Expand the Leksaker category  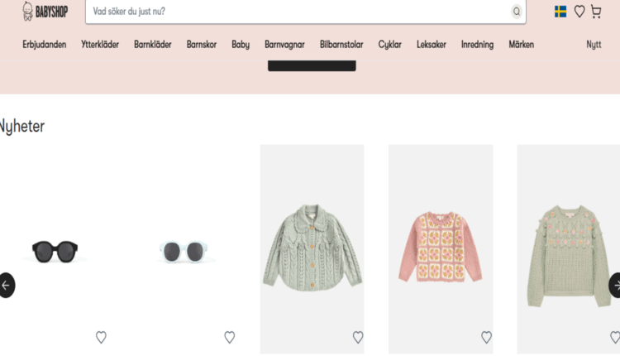coord(432,45)
